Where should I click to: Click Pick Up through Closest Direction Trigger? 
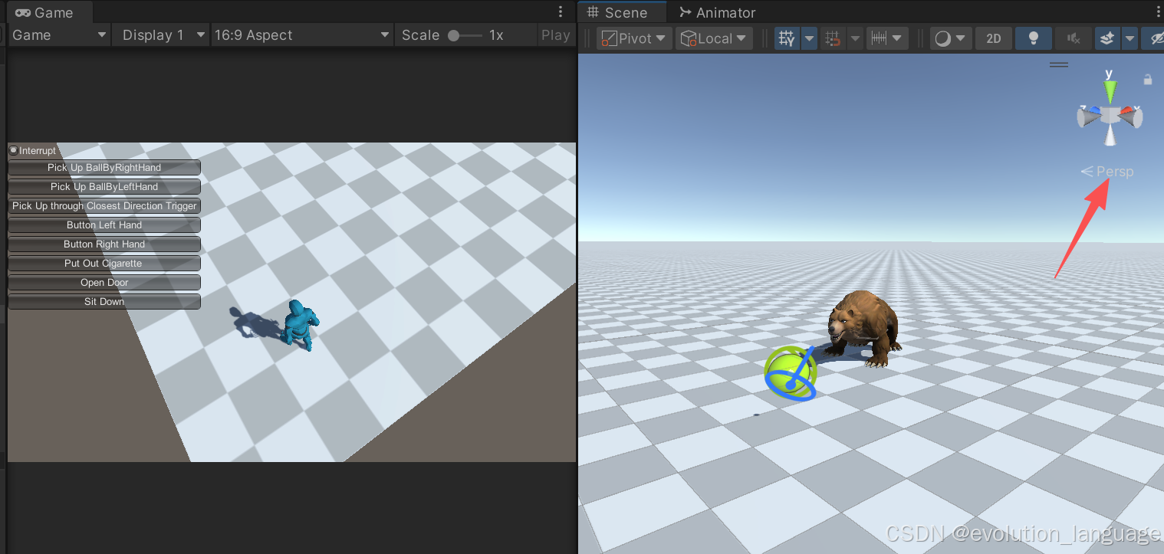(104, 205)
